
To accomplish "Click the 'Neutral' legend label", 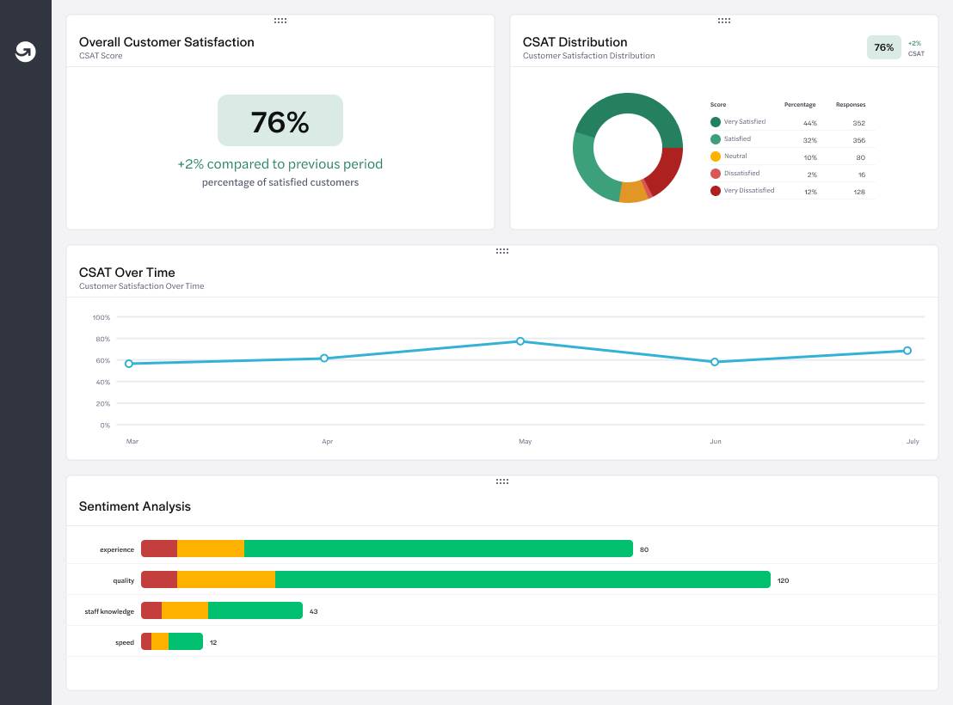I will (735, 156).
